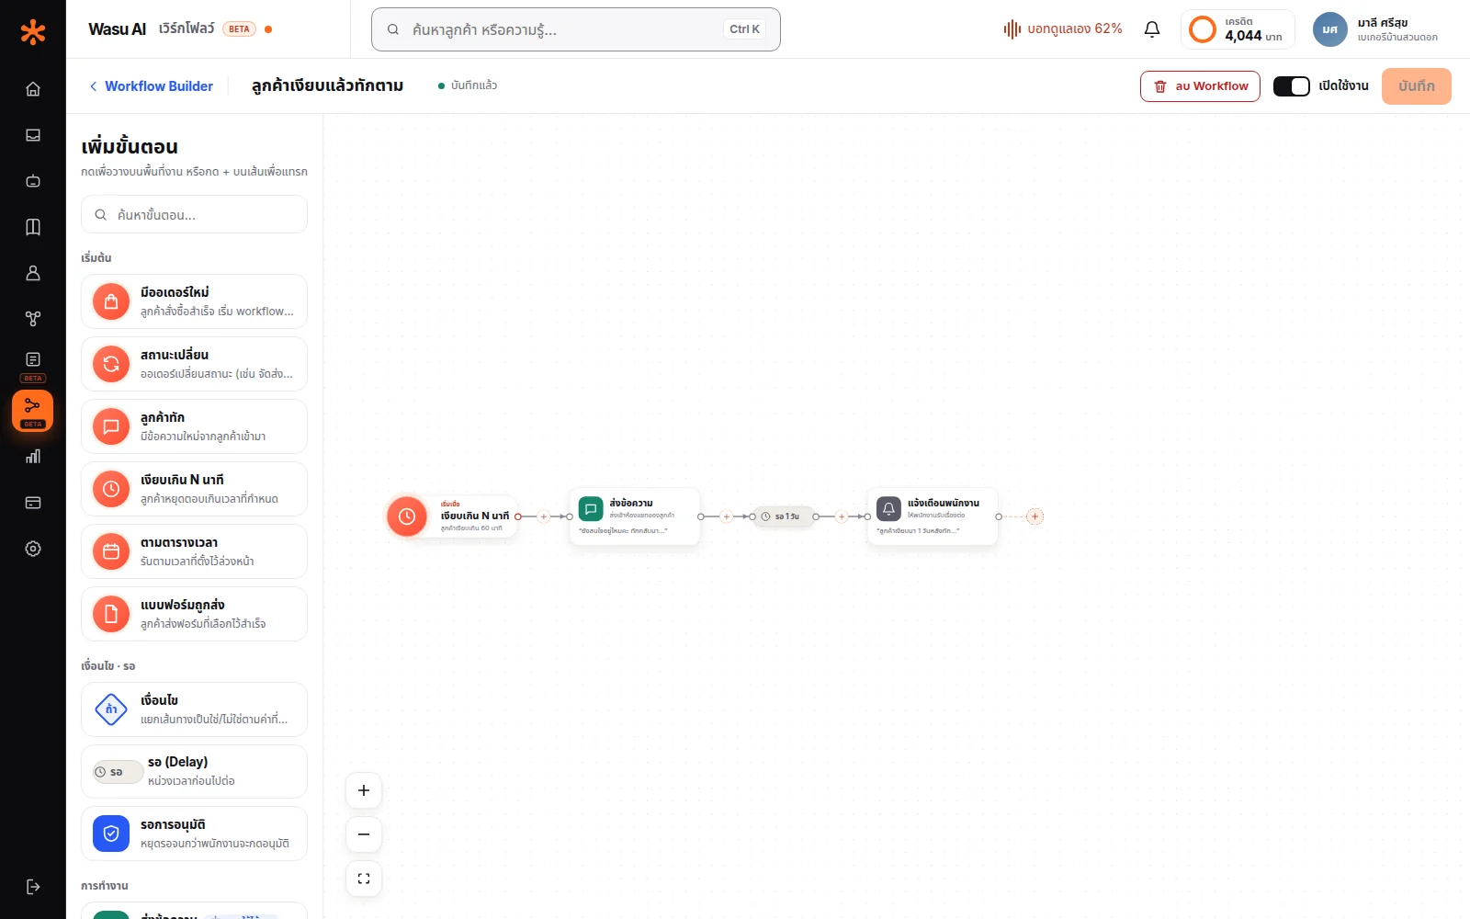Add the เงื่อนไข condition step
1470x919 pixels.
(194, 709)
